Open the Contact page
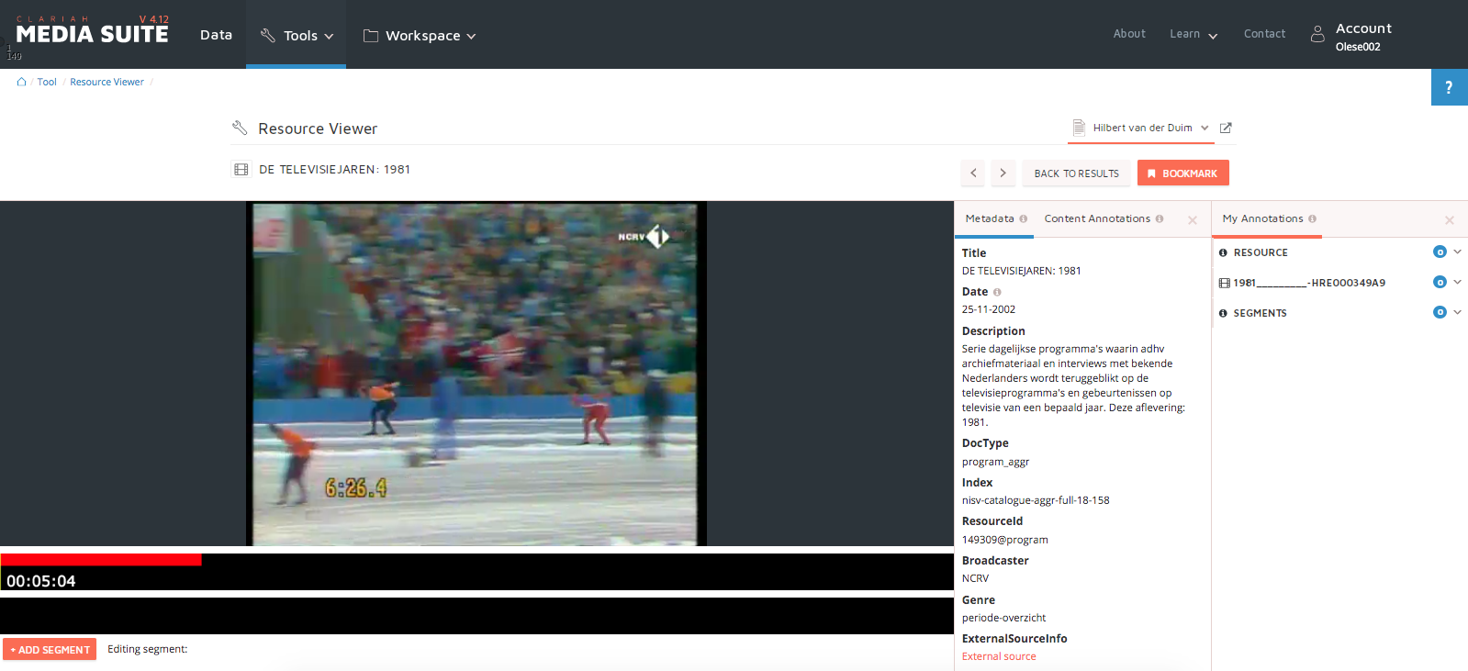 (1264, 34)
